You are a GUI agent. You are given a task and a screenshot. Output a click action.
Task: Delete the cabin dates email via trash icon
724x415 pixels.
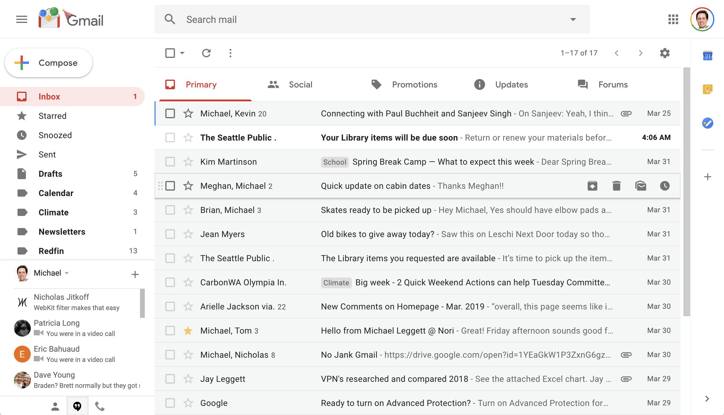(616, 186)
